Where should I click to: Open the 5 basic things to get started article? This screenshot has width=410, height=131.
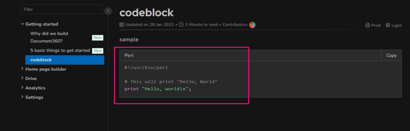pos(60,50)
